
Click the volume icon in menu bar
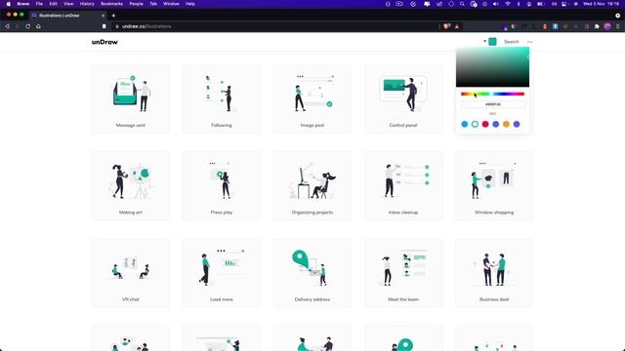tap(495, 4)
